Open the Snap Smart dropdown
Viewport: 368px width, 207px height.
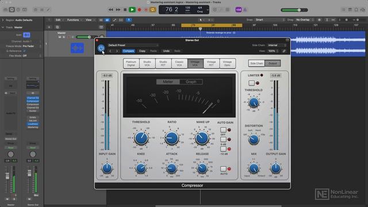[270, 20]
